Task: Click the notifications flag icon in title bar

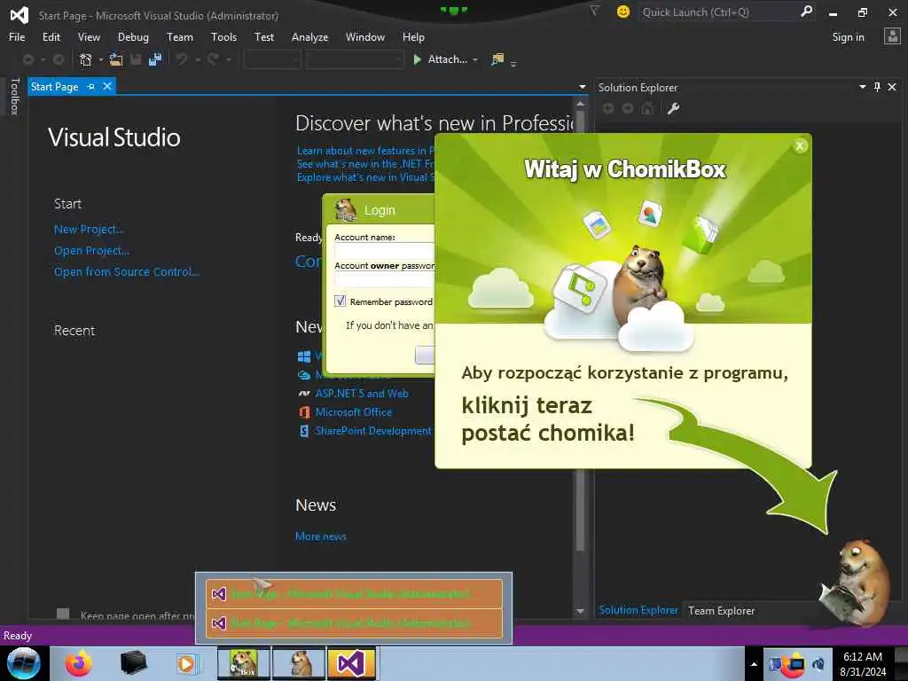Action: [594, 11]
